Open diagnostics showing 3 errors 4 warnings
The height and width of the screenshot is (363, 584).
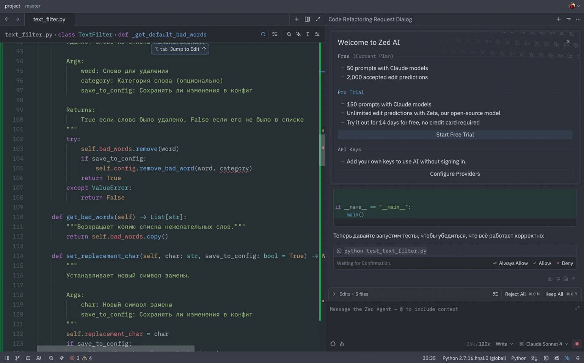[x=81, y=358]
